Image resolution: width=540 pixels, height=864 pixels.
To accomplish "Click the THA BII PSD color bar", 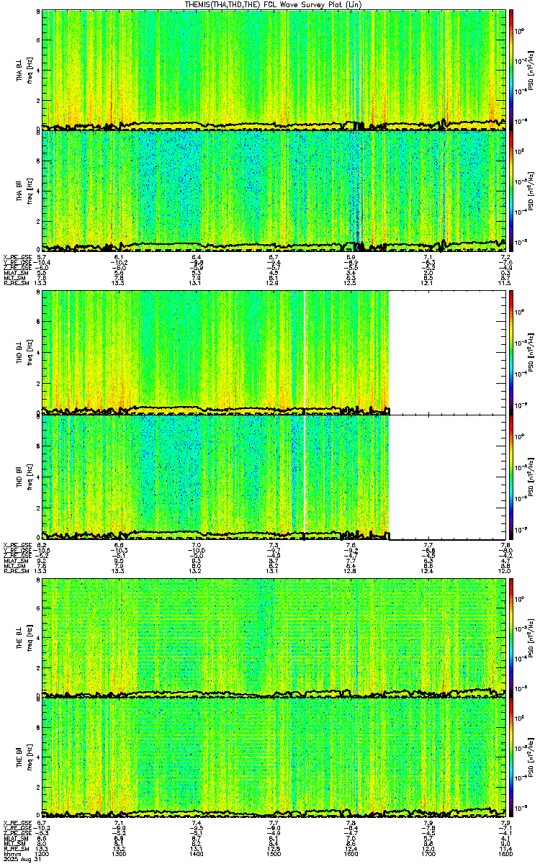I will coord(511,190).
